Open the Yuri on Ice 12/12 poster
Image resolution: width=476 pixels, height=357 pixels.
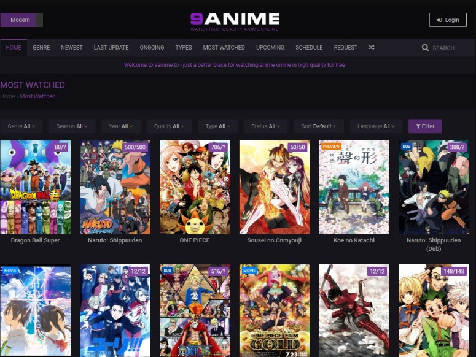115,311
